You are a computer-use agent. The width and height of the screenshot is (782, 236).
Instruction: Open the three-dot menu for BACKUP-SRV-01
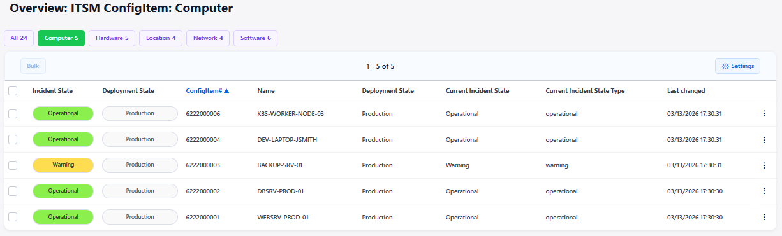point(764,165)
